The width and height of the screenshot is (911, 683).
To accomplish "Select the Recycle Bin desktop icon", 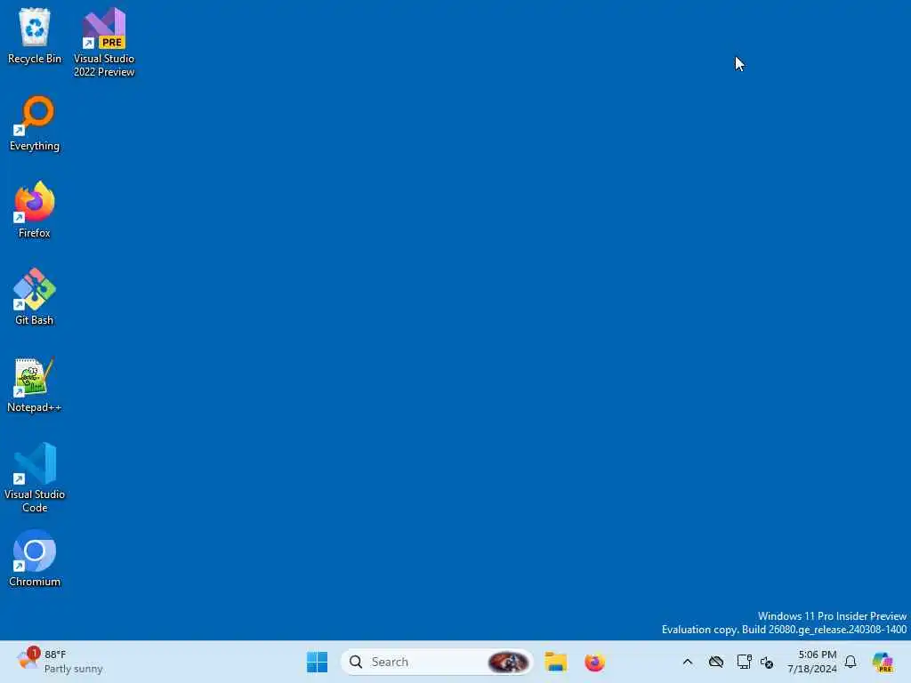I will 35,36.
